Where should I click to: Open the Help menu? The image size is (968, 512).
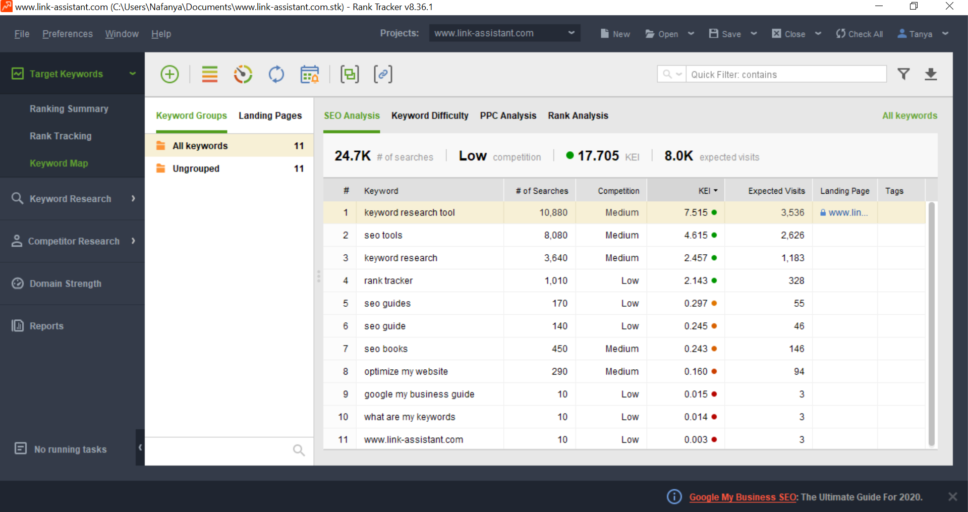point(161,34)
